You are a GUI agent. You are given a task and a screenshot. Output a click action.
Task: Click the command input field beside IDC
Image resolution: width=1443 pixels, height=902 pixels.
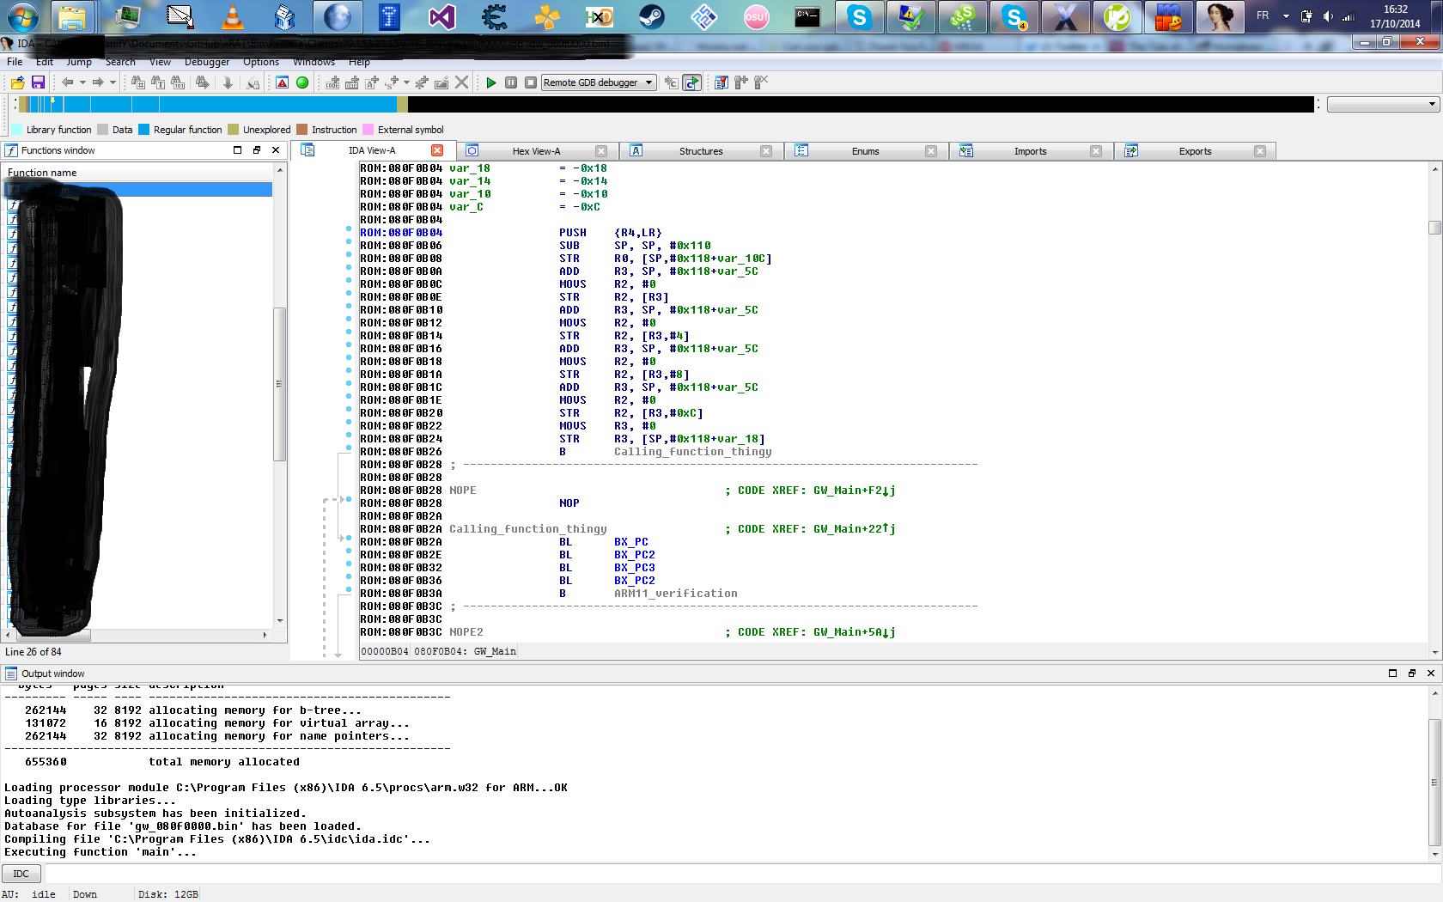tap(739, 874)
